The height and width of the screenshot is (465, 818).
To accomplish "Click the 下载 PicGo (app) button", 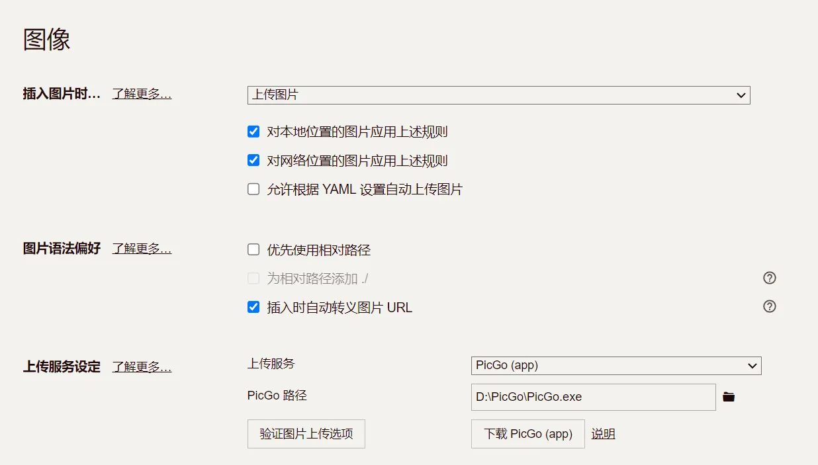I will click(x=527, y=433).
